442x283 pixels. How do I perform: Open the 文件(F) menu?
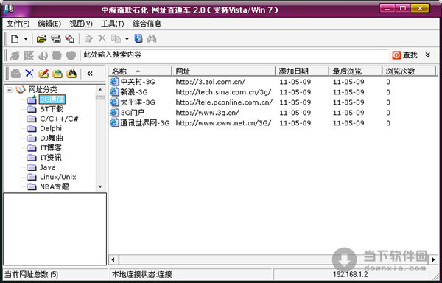point(18,24)
